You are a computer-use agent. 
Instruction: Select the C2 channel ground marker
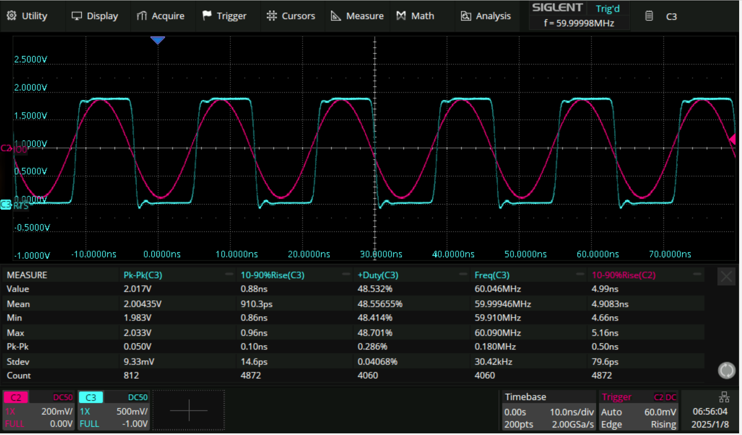pyautogui.click(x=6, y=148)
